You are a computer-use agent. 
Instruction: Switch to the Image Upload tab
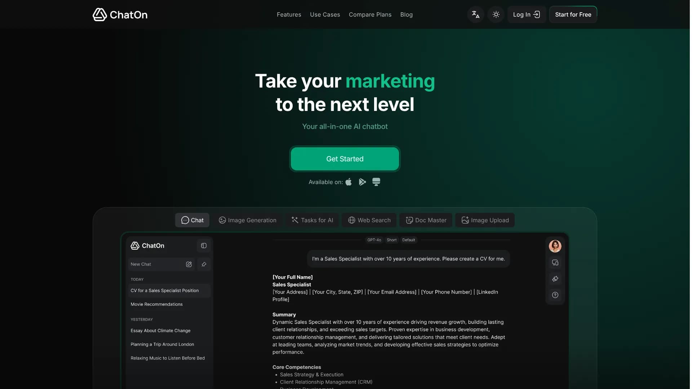pyautogui.click(x=485, y=220)
